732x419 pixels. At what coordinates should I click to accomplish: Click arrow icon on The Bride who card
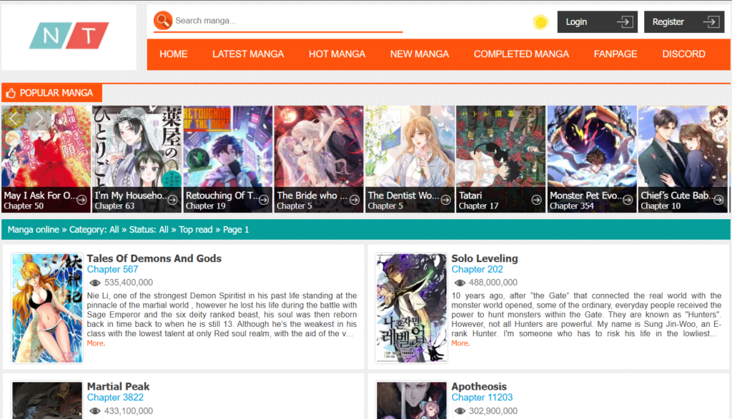click(x=355, y=200)
